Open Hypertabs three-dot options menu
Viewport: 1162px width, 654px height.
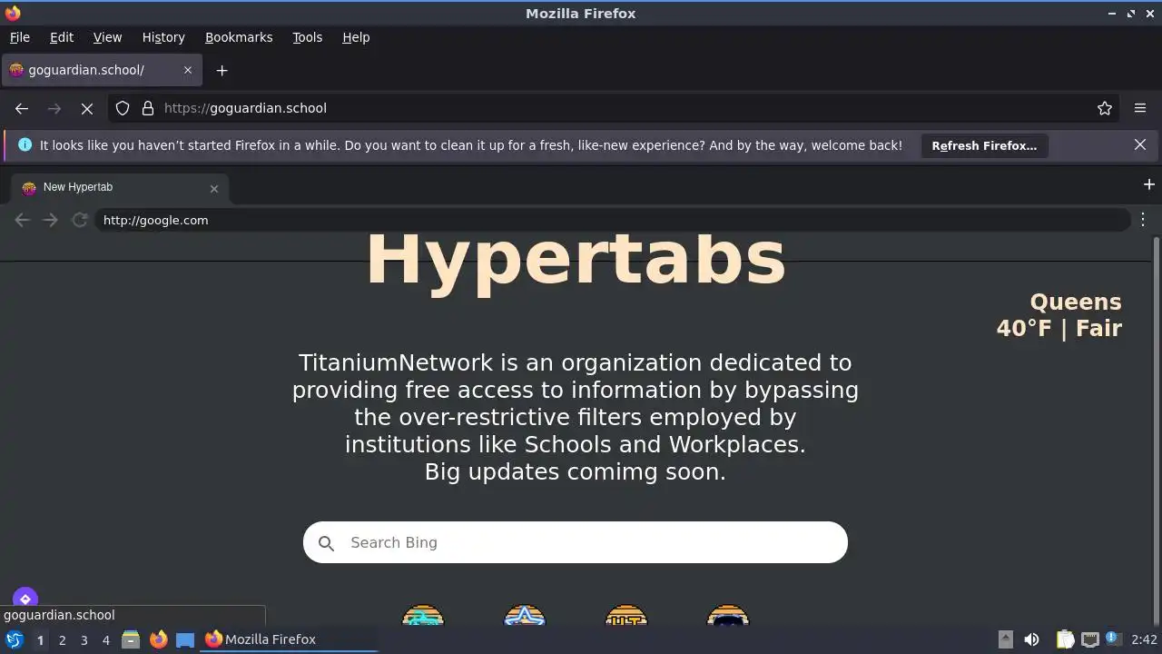[1143, 219]
